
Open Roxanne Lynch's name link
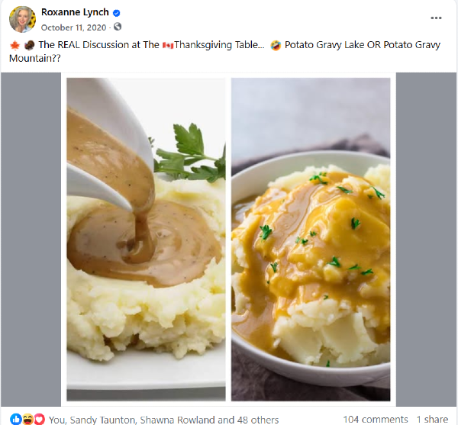coord(75,12)
